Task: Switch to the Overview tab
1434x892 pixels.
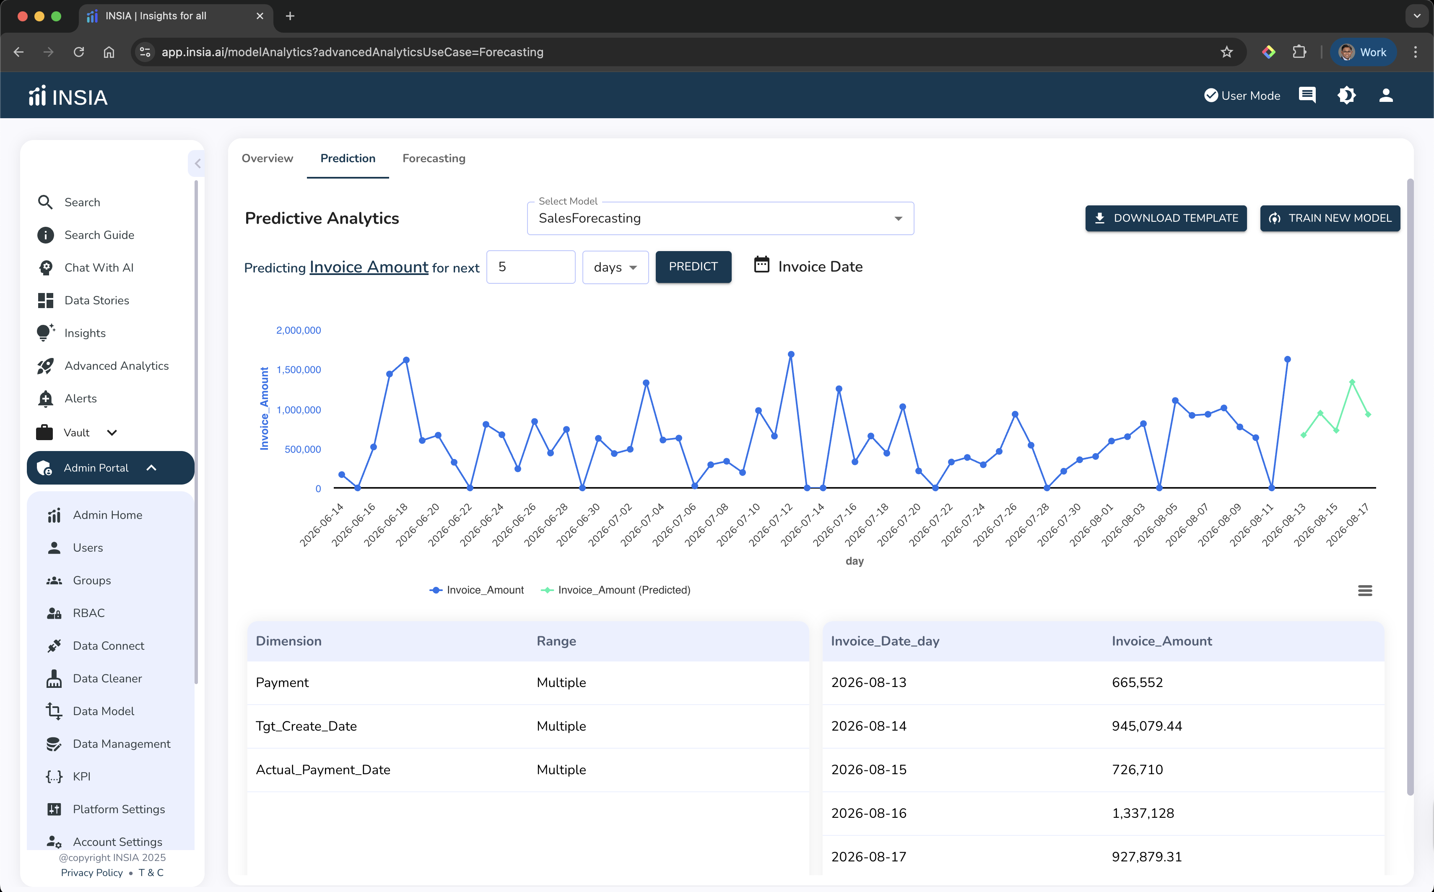Action: click(x=268, y=158)
